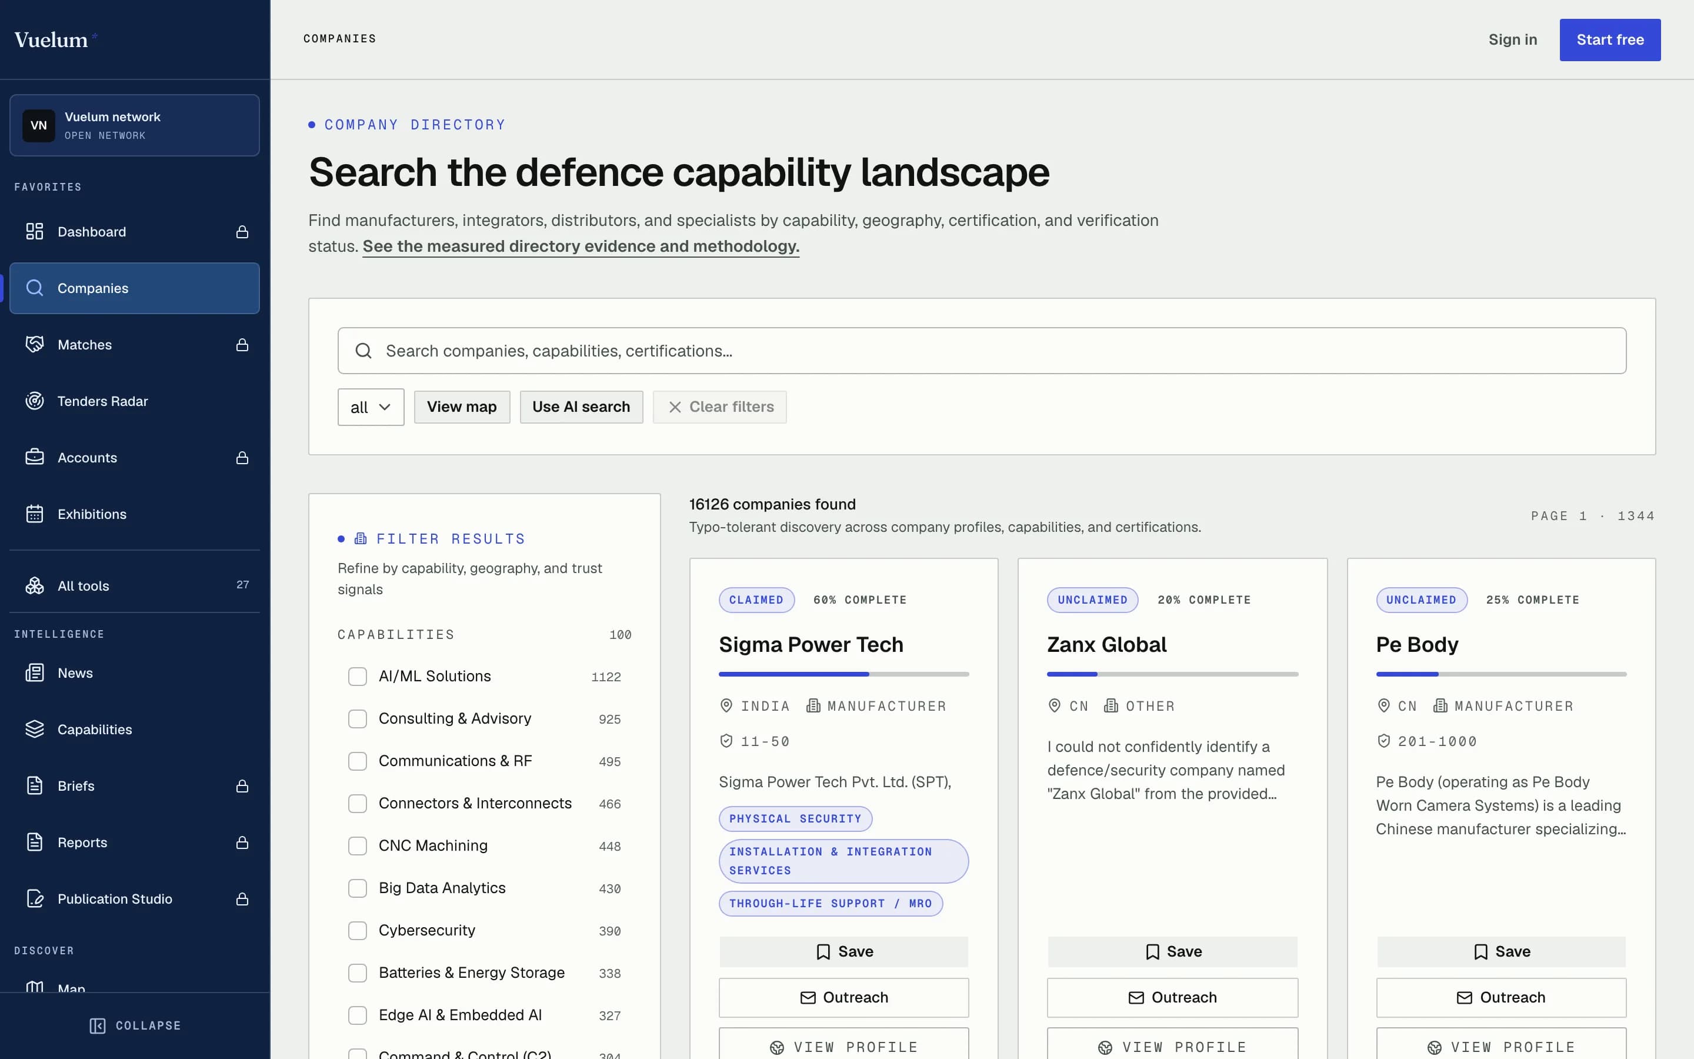
Task: Click Zanx Global completion progress bar
Action: [x=1172, y=674]
